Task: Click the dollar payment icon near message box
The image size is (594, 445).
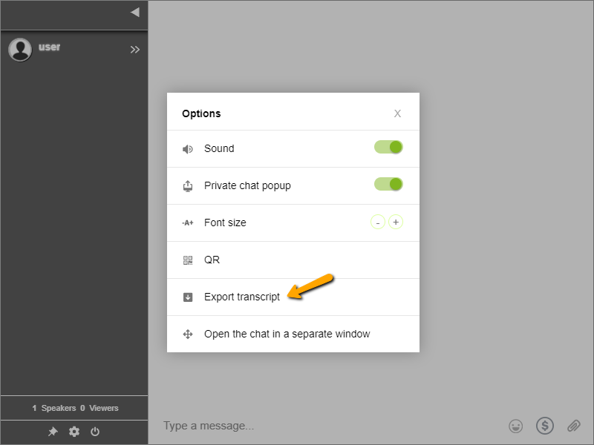Action: pyautogui.click(x=545, y=426)
